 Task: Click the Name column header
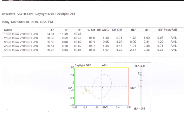click(x=8, y=30)
